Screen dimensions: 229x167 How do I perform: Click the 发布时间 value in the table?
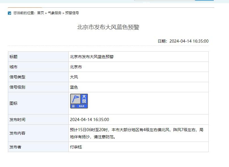(x=89, y=120)
